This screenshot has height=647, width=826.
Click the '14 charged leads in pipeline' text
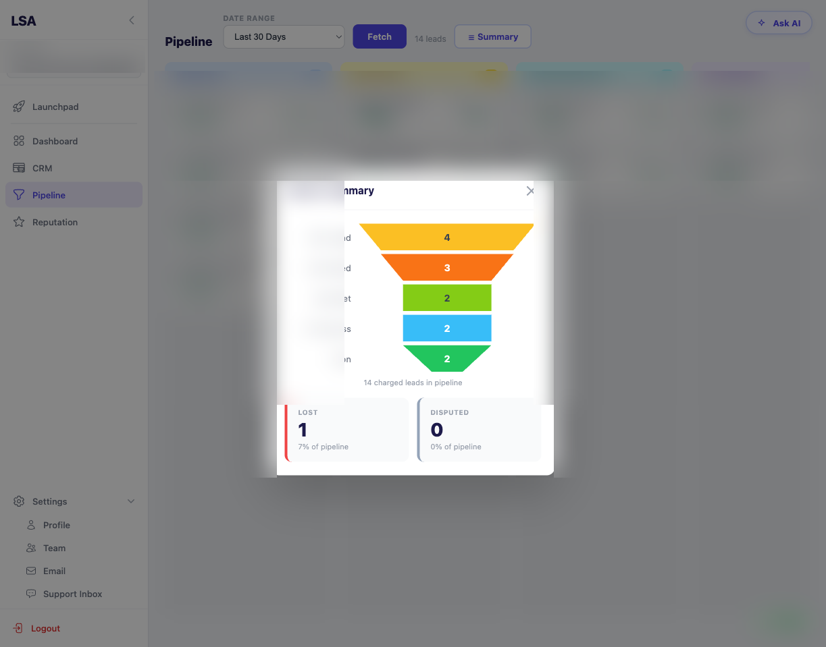tap(413, 383)
